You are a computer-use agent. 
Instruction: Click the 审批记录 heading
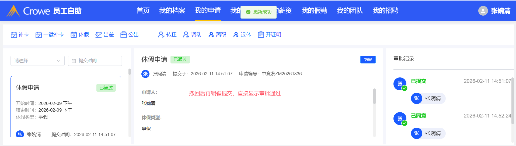(404, 59)
